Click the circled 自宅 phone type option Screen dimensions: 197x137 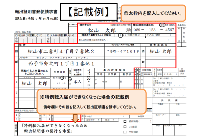coord(162,25)
